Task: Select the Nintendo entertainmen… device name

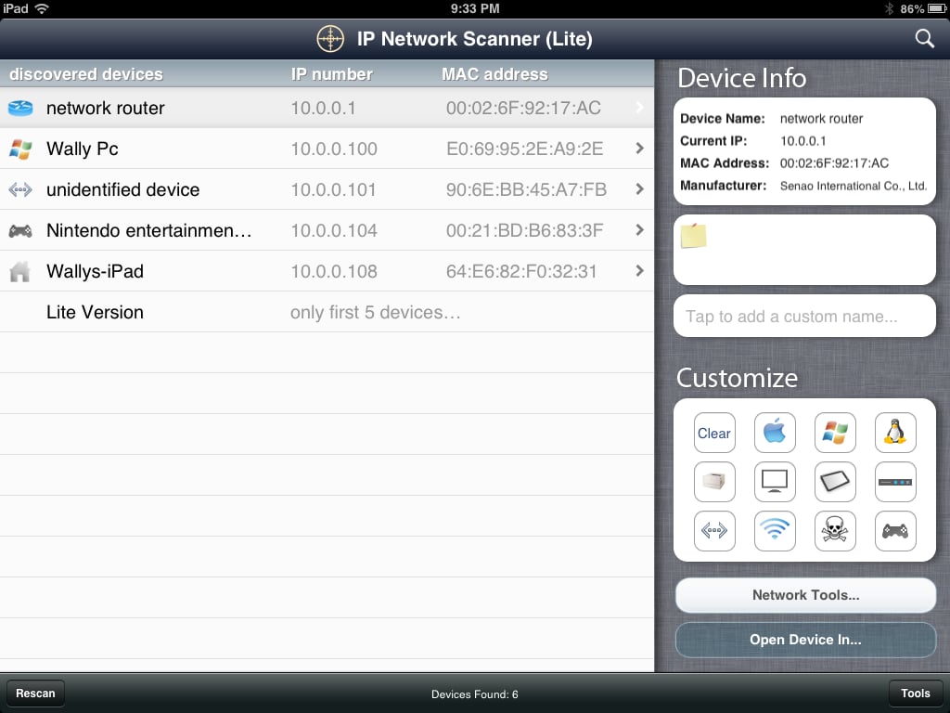Action: [149, 230]
